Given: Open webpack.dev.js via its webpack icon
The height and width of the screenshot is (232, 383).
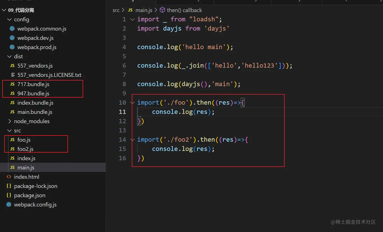Looking at the screenshot, I should click(x=12, y=38).
